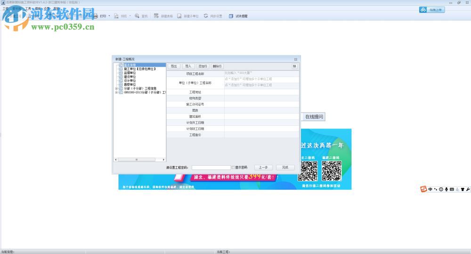The image size is (471, 254).
Task: Click the 工程地址 value cell
Action: (x=261, y=92)
